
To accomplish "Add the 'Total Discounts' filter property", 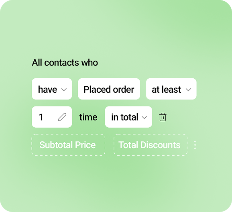I will [151, 145].
